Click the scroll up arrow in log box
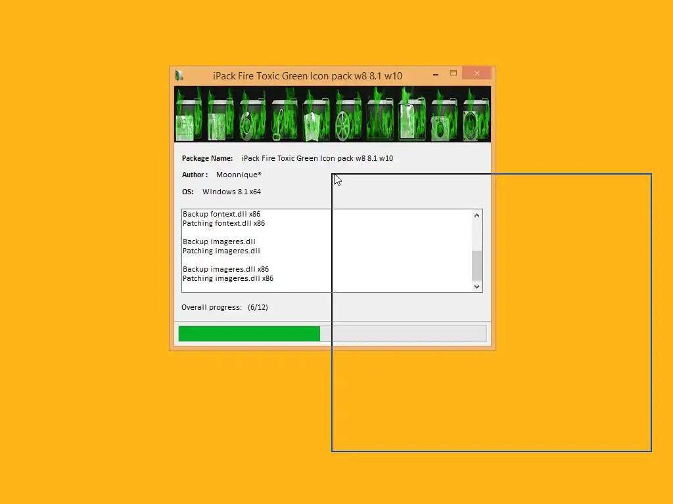Viewport: 673px width, 504px height. 476,215
